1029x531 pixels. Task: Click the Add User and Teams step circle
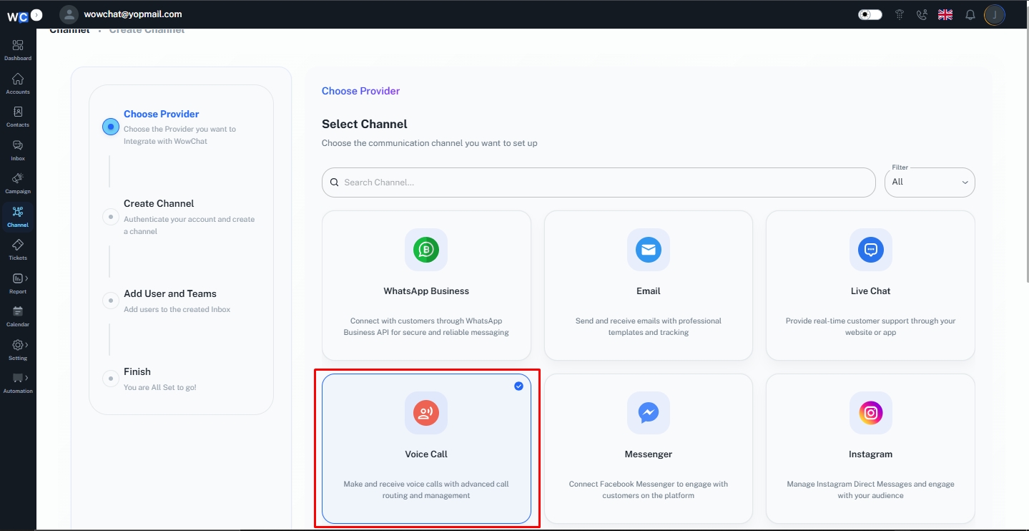(x=111, y=301)
